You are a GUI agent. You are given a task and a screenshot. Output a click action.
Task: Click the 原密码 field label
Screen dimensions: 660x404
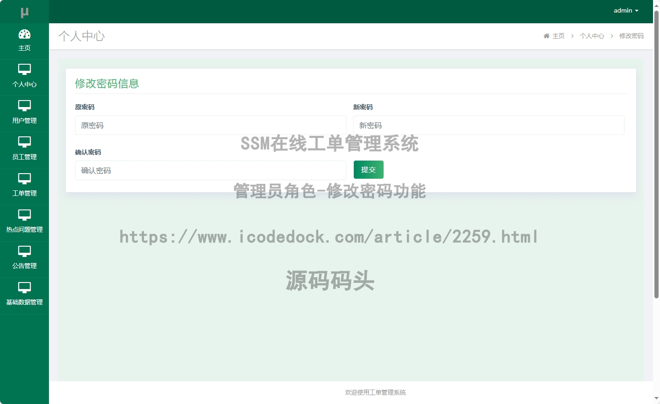85,107
